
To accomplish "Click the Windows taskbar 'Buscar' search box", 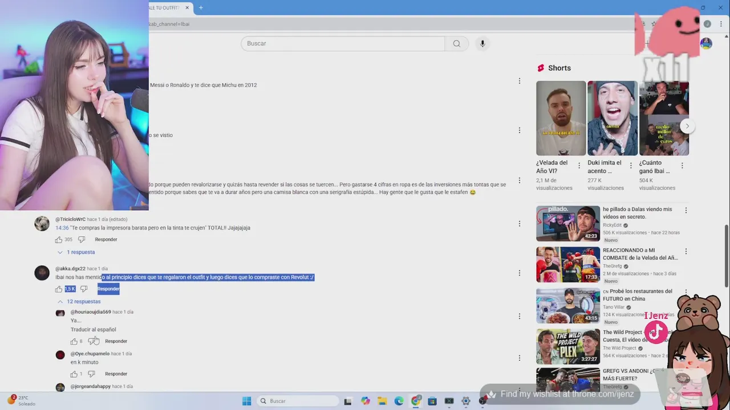I will 297,401.
